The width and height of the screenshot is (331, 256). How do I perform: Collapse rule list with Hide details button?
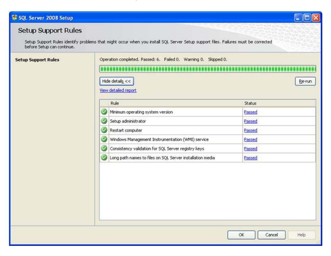click(x=117, y=81)
